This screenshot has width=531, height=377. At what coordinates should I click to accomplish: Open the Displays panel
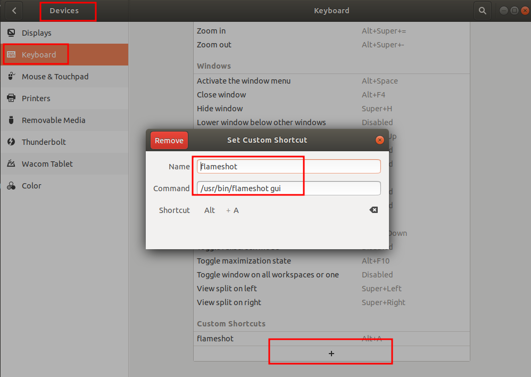coord(64,32)
